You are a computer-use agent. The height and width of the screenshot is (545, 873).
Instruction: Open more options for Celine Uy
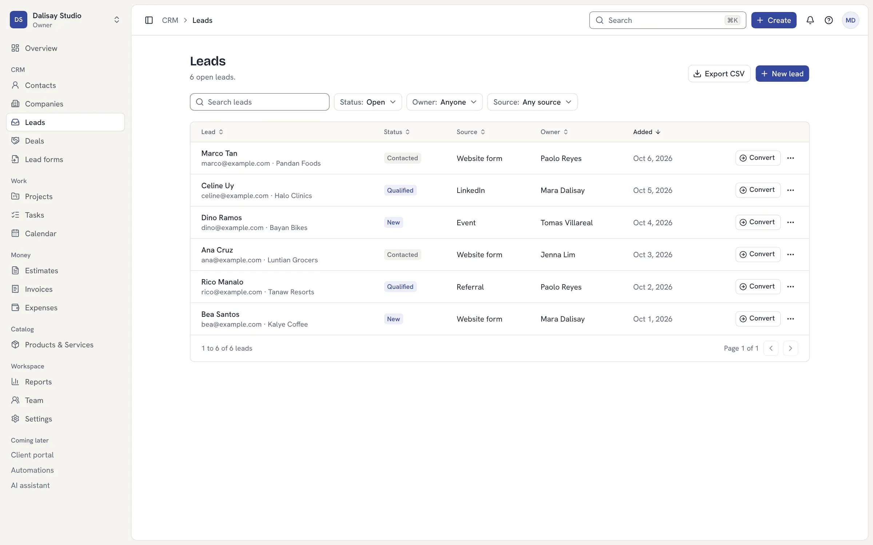coord(790,190)
